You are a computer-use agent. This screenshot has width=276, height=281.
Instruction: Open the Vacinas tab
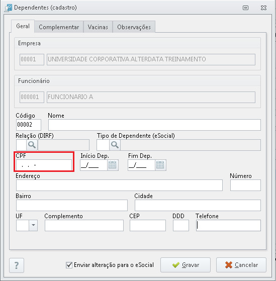(98, 27)
